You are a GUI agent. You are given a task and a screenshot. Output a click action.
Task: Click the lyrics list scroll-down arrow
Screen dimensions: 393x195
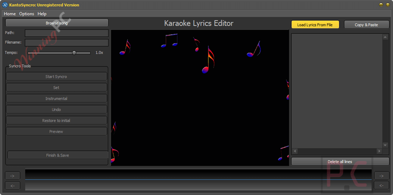[385, 145]
